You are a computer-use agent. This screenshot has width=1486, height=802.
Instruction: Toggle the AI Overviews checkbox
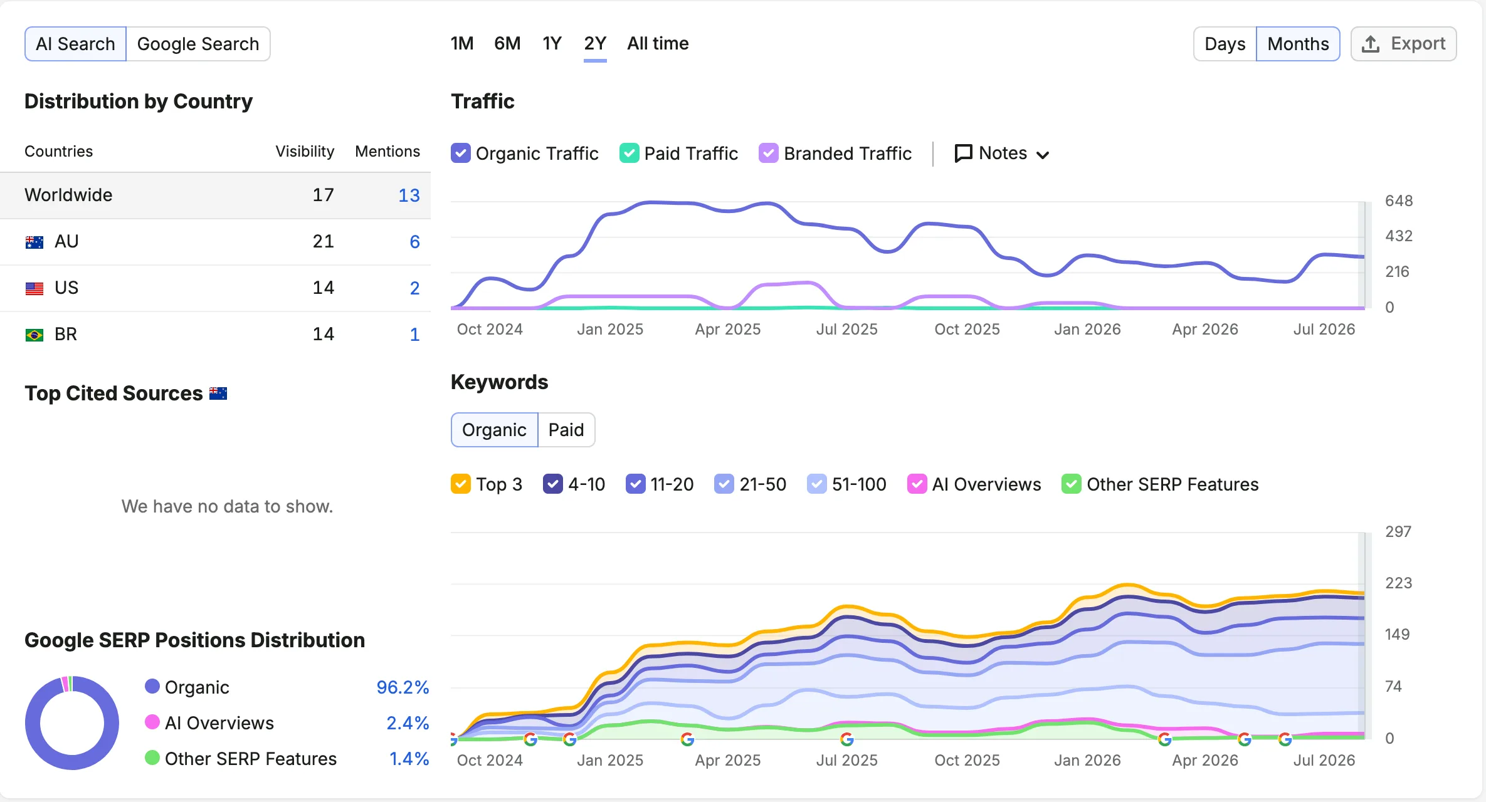click(x=917, y=484)
